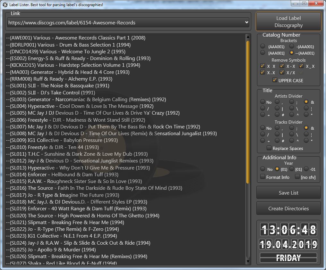Disable the UPPER CASE checkbox
Viewport: 326px width, 270px height.
[x=275, y=80]
